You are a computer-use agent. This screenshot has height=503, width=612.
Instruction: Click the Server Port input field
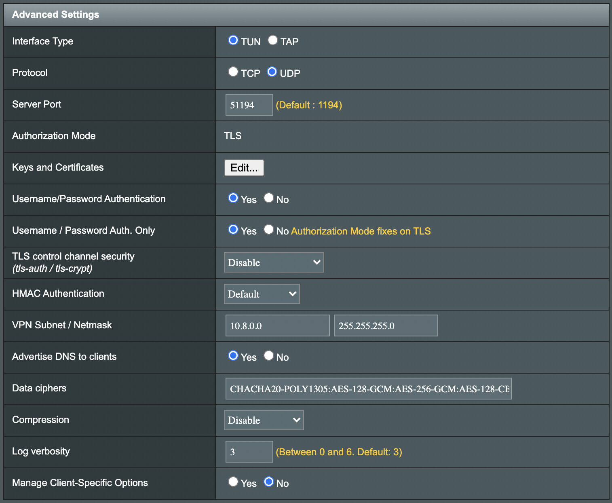(249, 105)
